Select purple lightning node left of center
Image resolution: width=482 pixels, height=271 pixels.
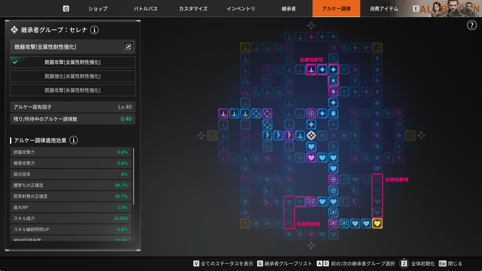tap(289, 135)
